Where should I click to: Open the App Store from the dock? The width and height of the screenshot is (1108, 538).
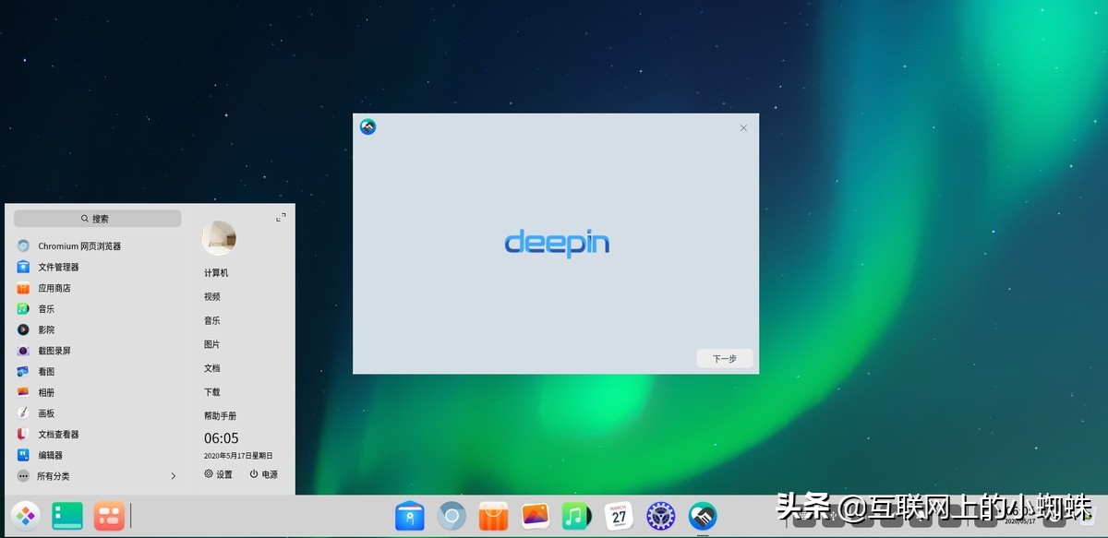pos(492,517)
